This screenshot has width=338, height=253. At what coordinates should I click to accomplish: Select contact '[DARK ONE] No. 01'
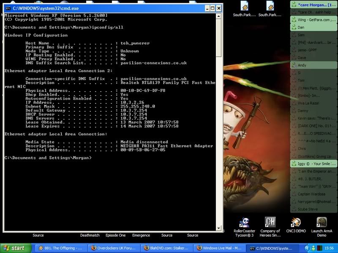313,126
